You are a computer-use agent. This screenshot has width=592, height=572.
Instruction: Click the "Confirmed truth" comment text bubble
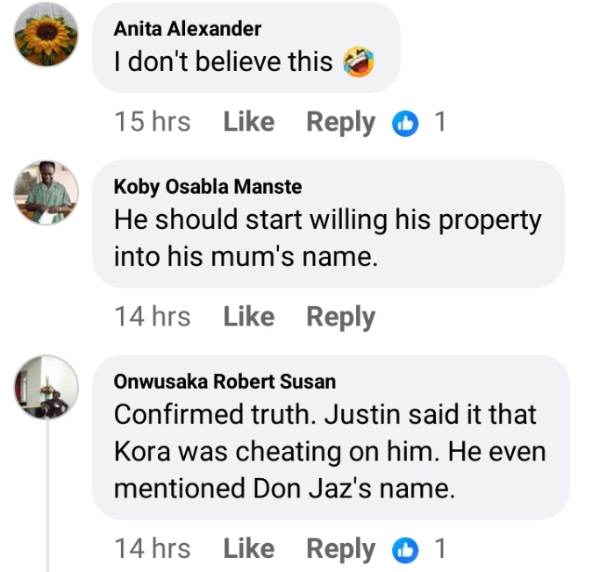[x=330, y=452]
